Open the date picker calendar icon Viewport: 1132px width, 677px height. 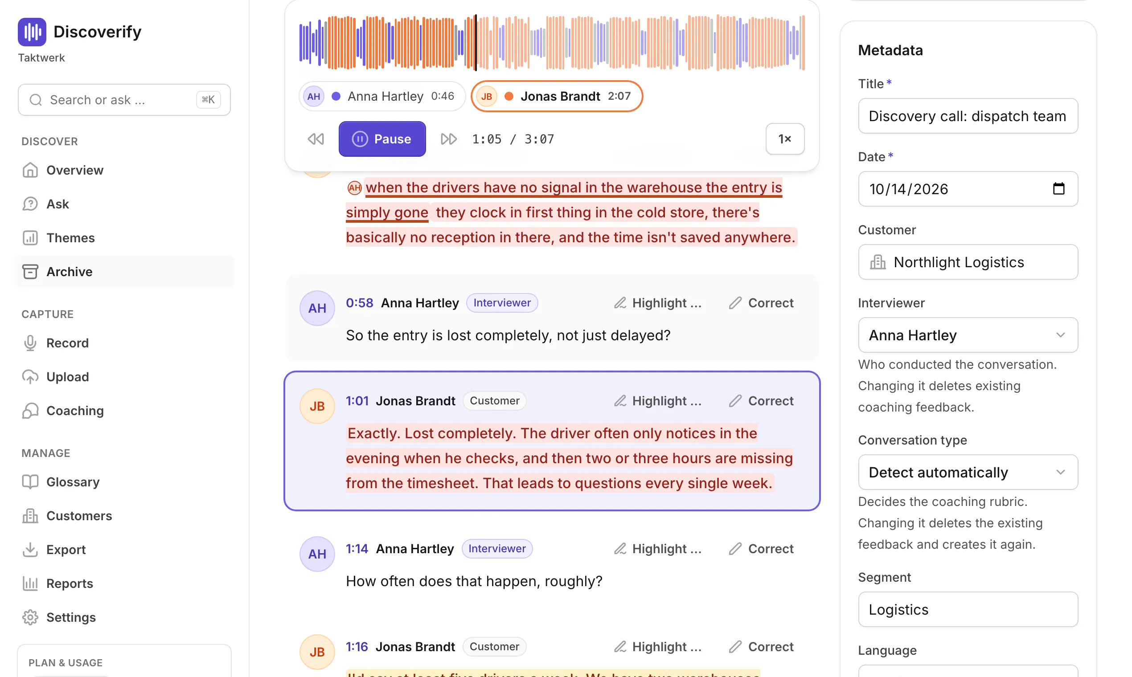[1058, 188]
